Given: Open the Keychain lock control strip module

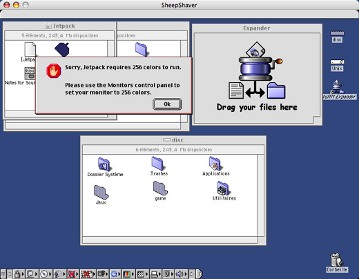Looking at the screenshot, I should pyautogui.click(x=19, y=274).
